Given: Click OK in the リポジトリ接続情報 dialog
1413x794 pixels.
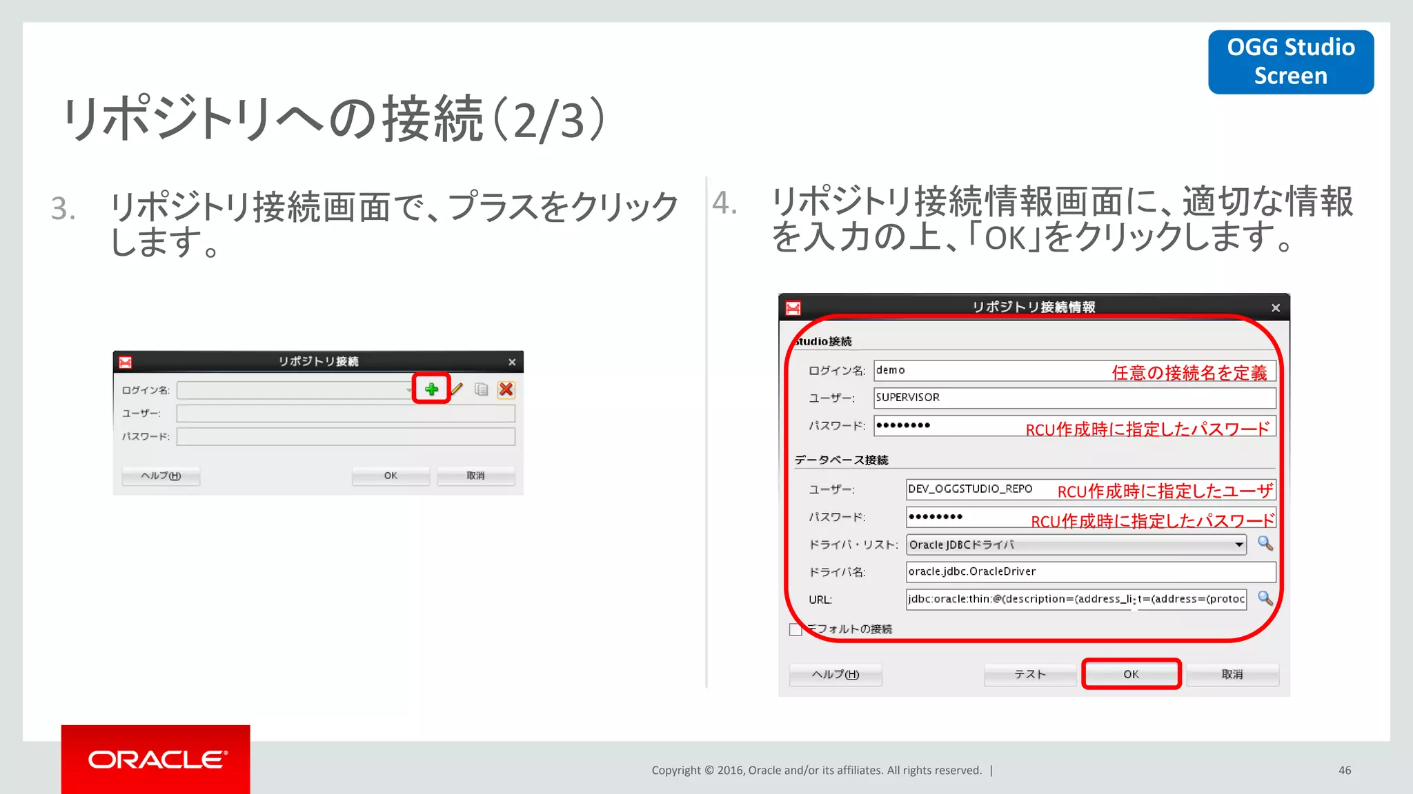Looking at the screenshot, I should coord(1132,674).
